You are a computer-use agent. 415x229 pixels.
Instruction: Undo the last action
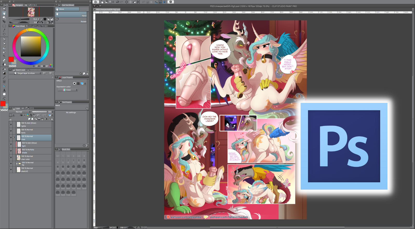click(x=117, y=2)
